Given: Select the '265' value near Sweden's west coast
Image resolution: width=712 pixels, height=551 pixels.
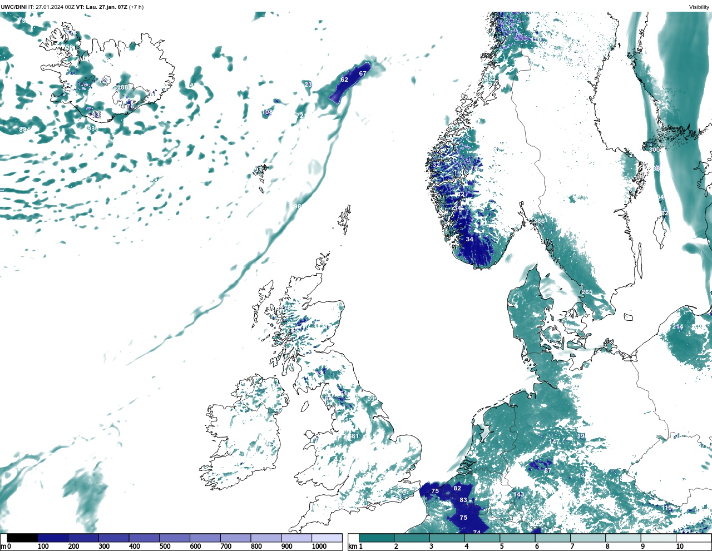Looking at the screenshot, I should pyautogui.click(x=587, y=292).
